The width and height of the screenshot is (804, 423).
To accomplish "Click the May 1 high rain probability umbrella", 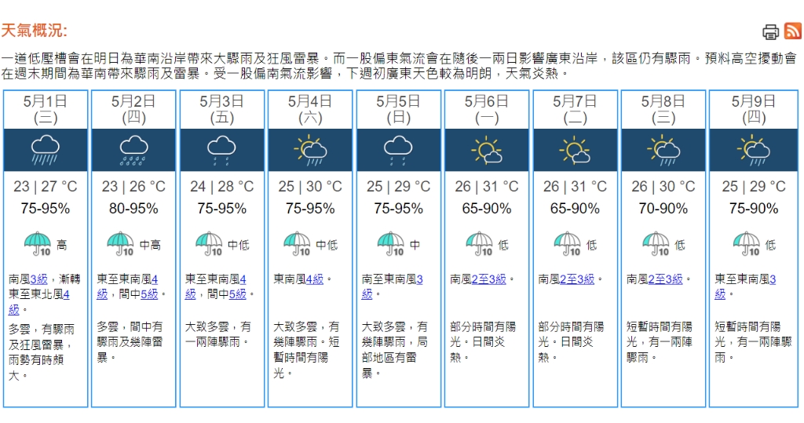I will (37, 244).
